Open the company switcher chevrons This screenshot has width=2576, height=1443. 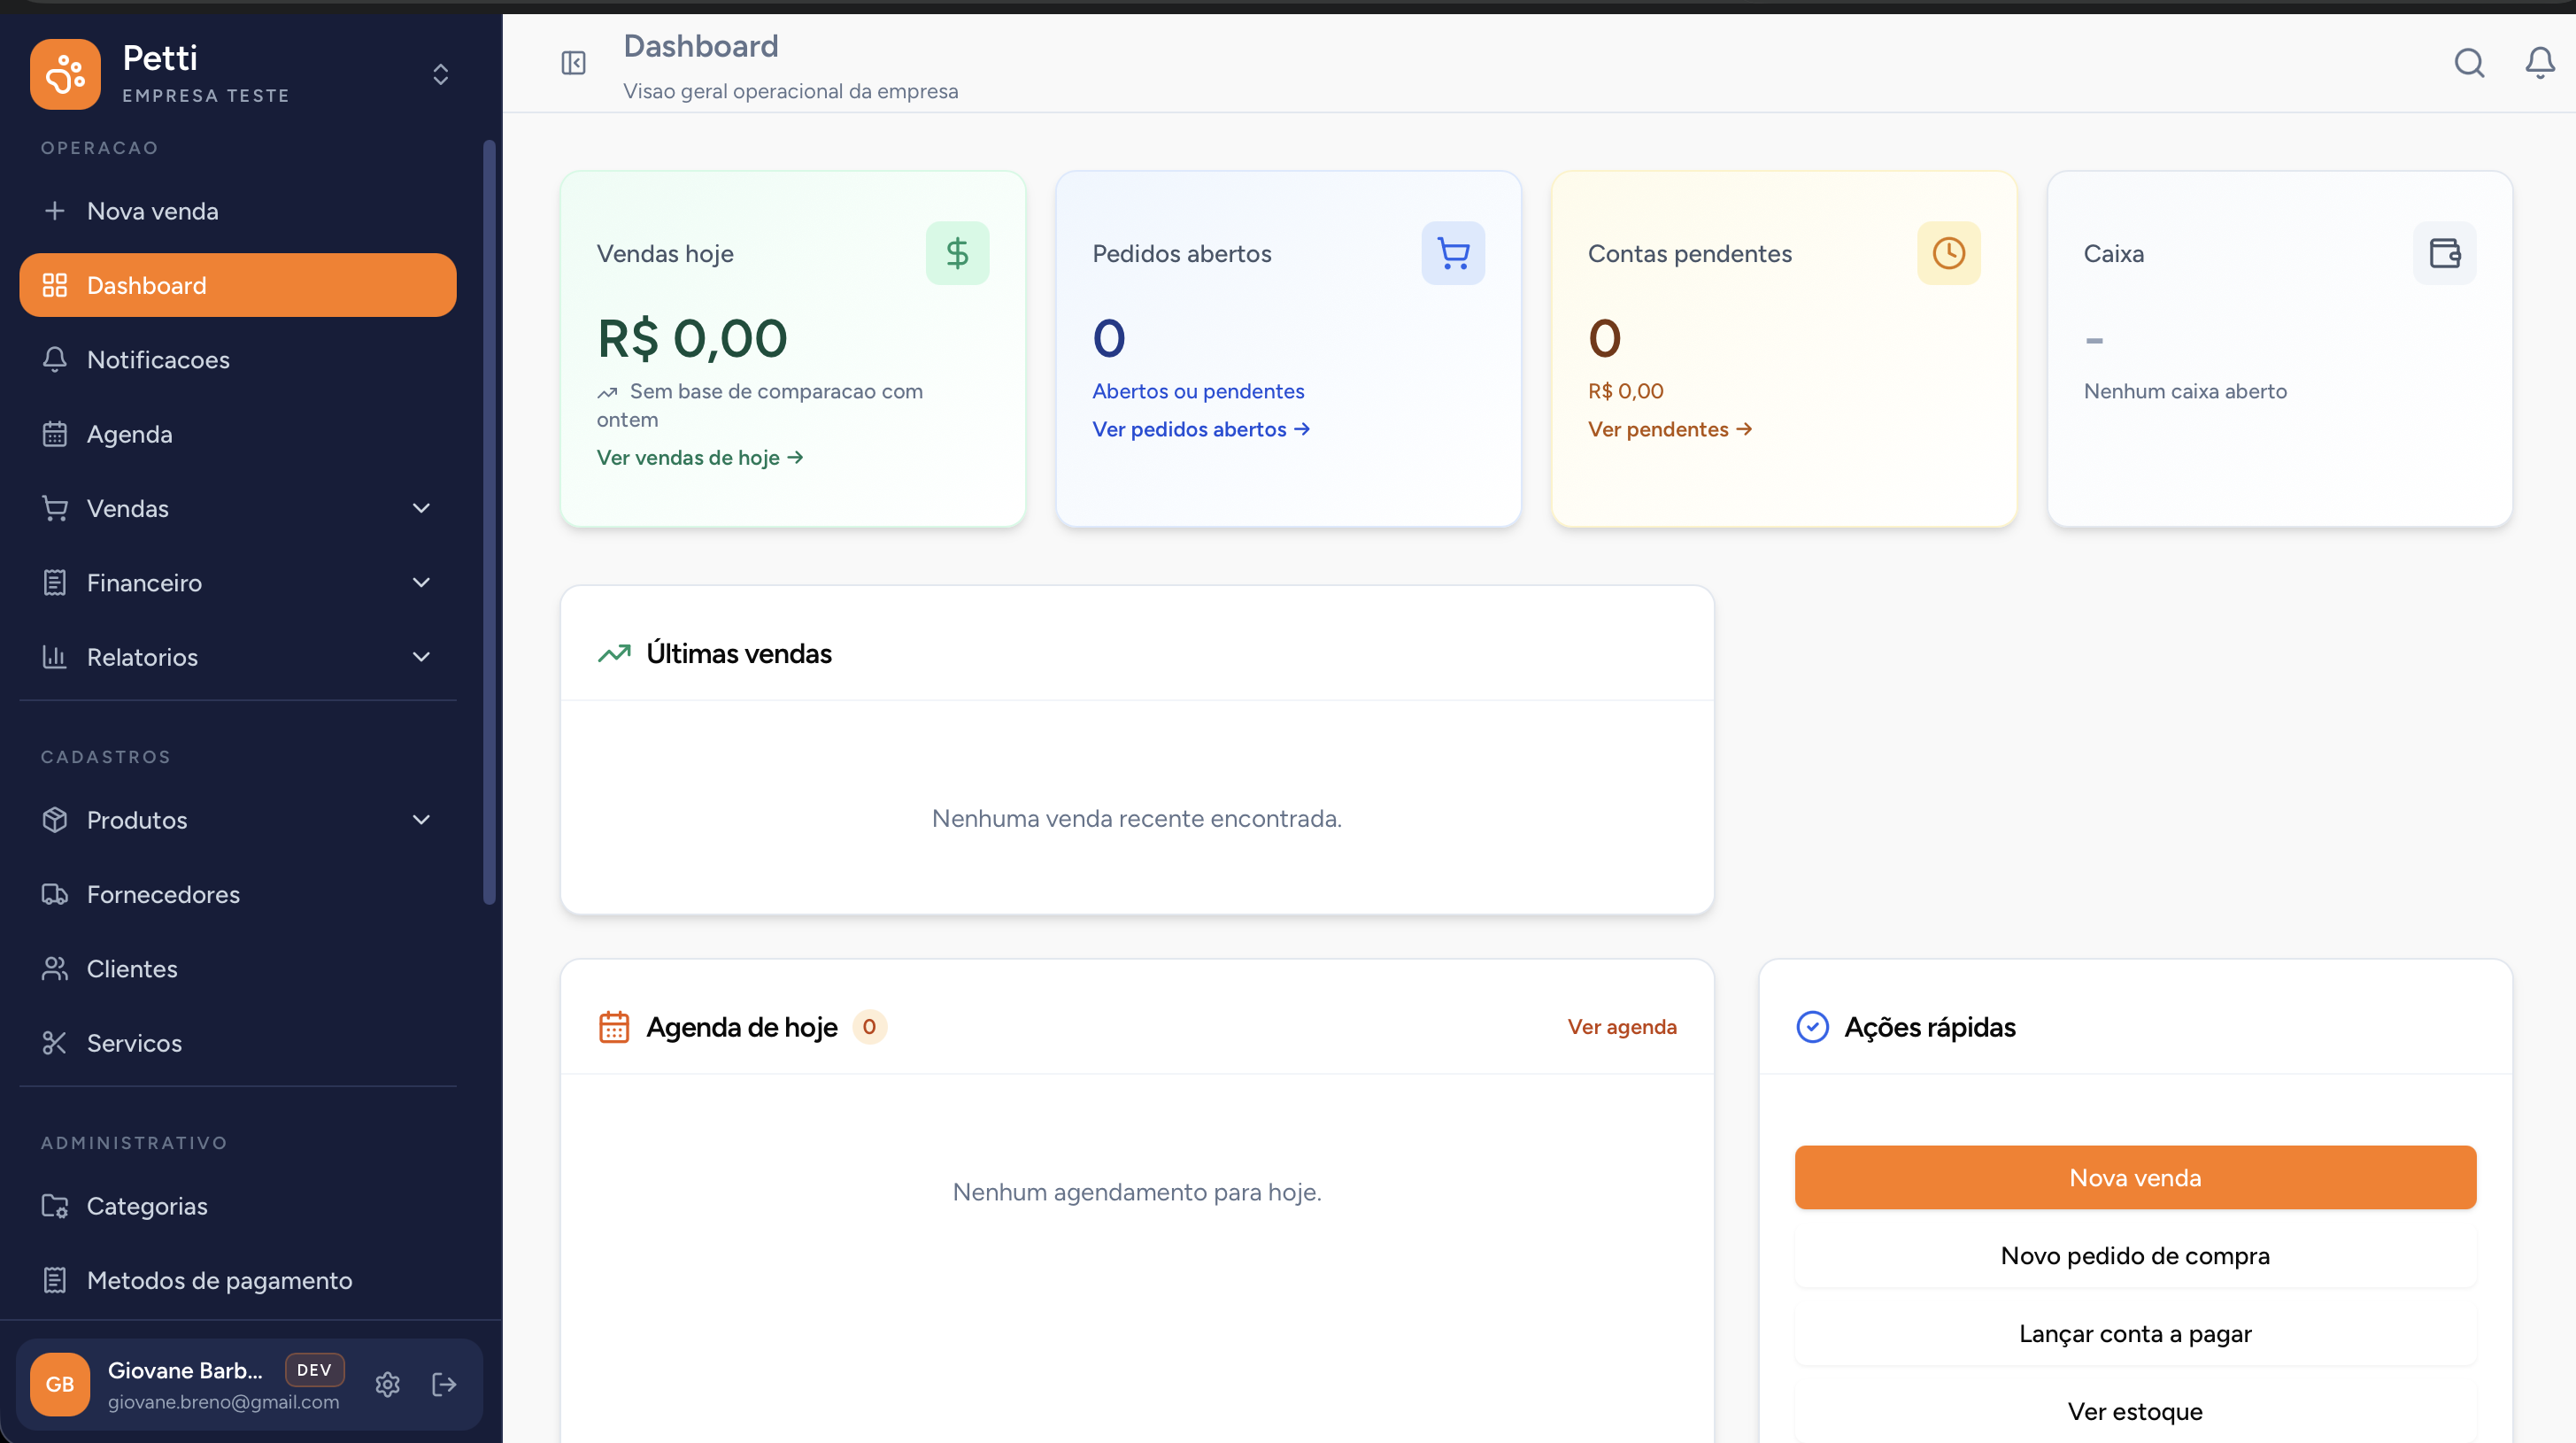click(440, 74)
